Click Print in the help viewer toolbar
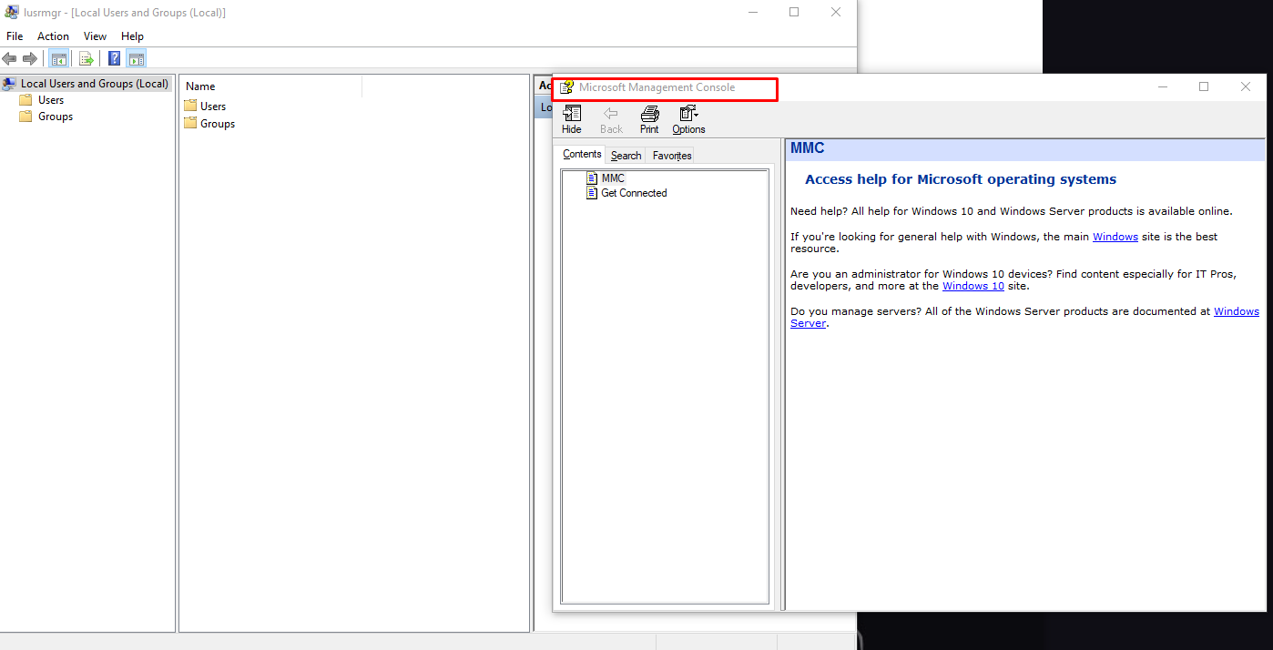The width and height of the screenshot is (1273, 650). tap(649, 119)
